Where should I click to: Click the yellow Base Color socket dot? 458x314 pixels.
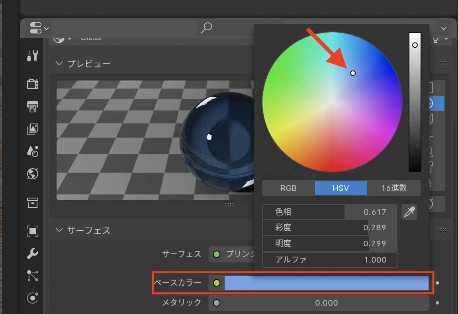click(217, 283)
